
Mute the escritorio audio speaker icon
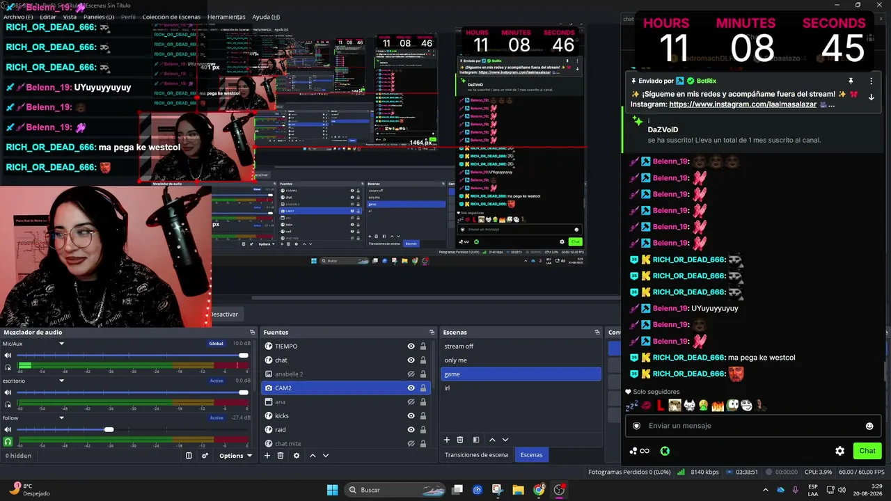8,392
